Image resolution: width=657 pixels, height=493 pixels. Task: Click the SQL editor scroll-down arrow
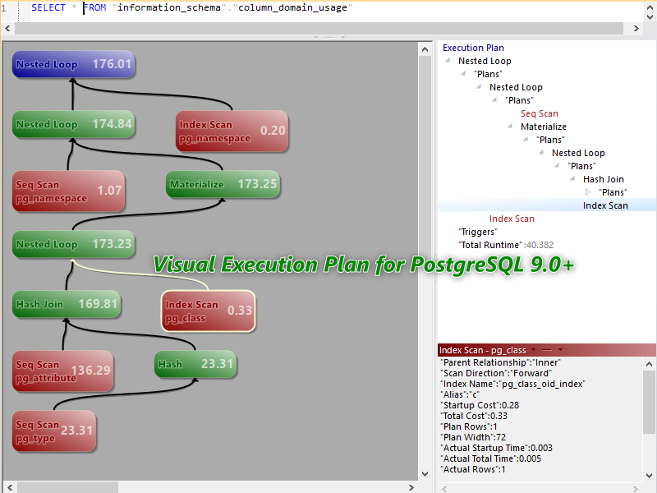click(650, 16)
